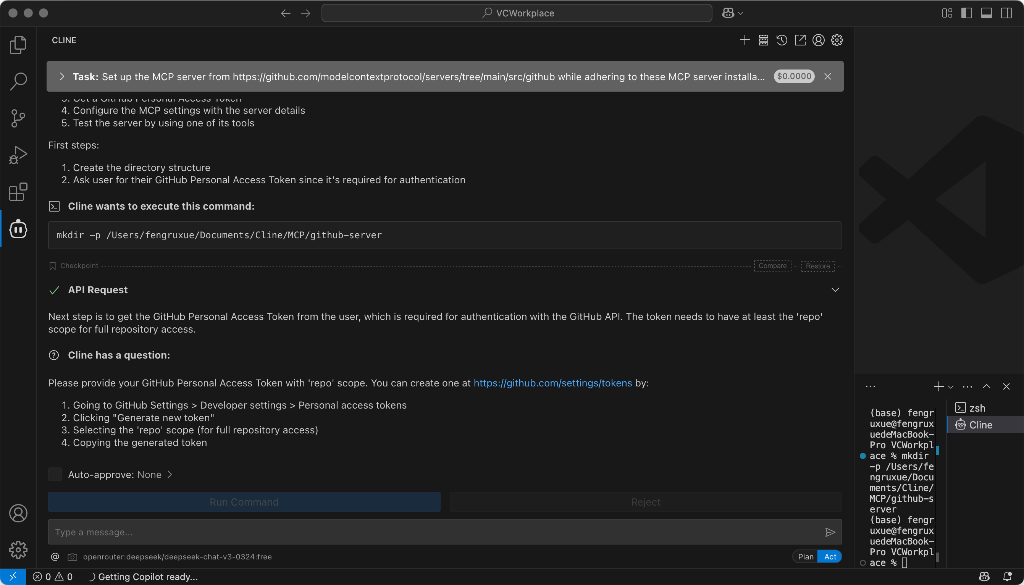Viewport: 1024px width, 585px height.
Task: Switch Cline to Plan mode
Action: tap(806, 556)
